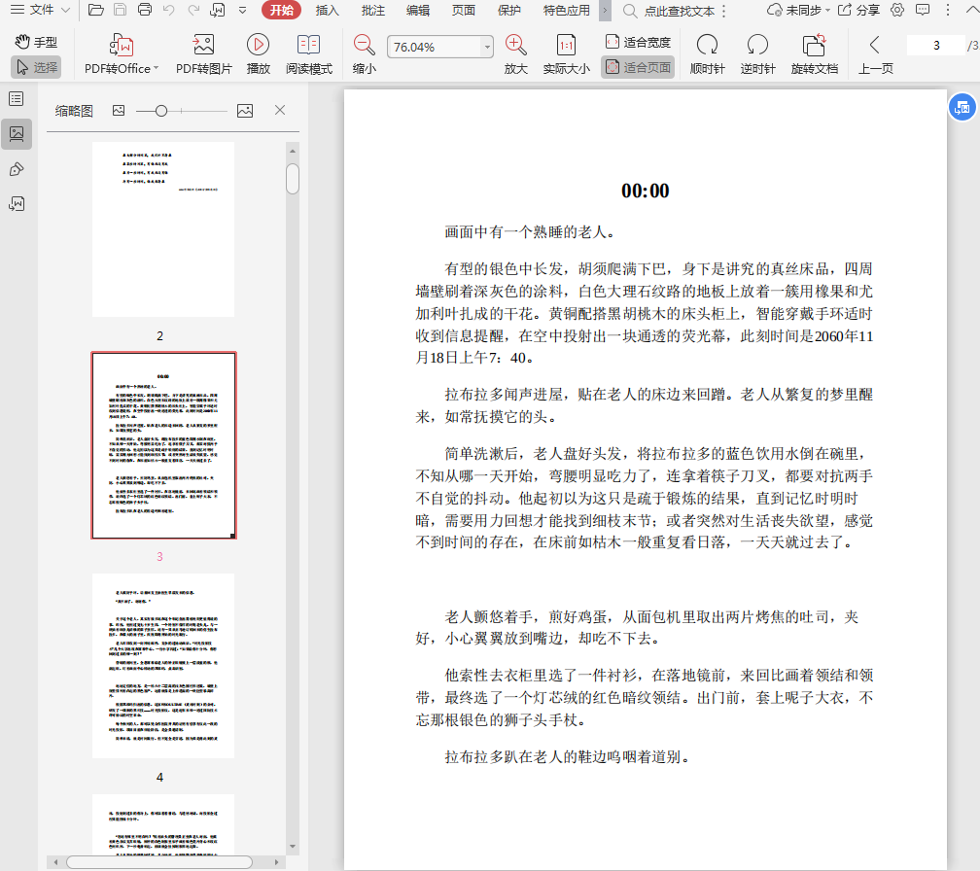This screenshot has height=871, width=980.
Task: Click 放大 zoom in
Action: tap(515, 54)
